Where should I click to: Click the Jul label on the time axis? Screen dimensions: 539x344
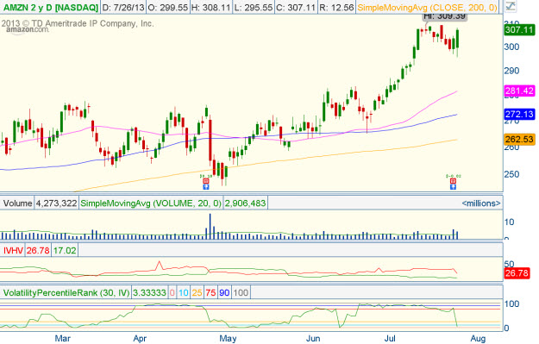pos(390,339)
